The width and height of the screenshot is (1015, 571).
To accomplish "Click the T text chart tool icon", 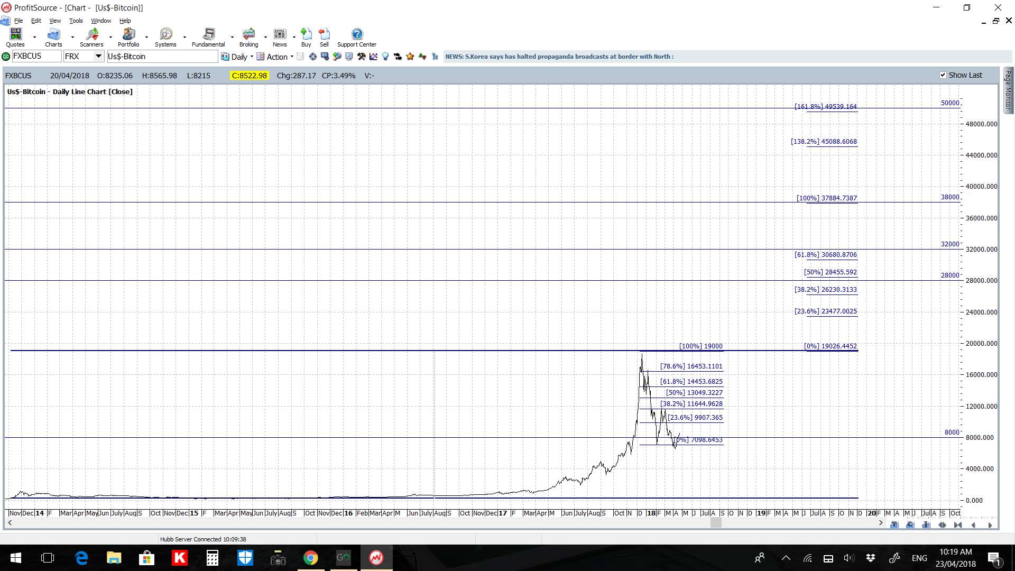I will (x=894, y=525).
